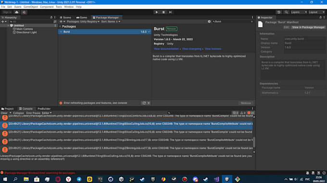Image resolution: width=327 pixels, height=183 pixels.
Task: Toggle info messages filter in Console
Action: (x=236, y=113)
